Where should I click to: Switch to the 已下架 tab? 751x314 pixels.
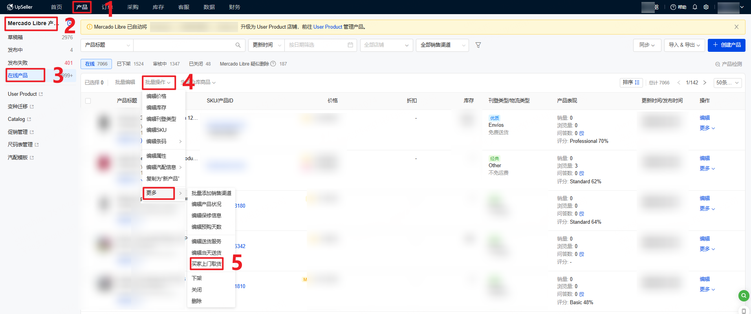(x=130, y=64)
